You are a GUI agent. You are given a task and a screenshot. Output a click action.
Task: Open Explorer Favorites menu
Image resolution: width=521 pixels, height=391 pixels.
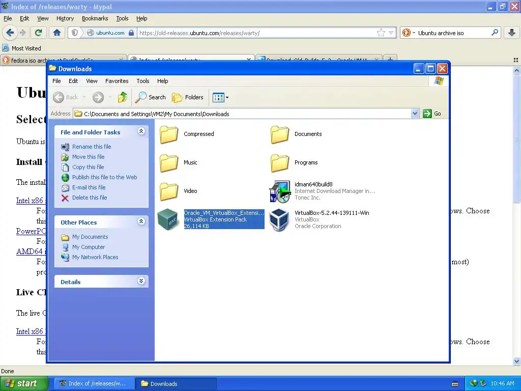click(x=117, y=81)
